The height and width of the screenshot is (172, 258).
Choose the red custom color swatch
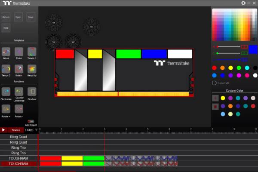253,106
